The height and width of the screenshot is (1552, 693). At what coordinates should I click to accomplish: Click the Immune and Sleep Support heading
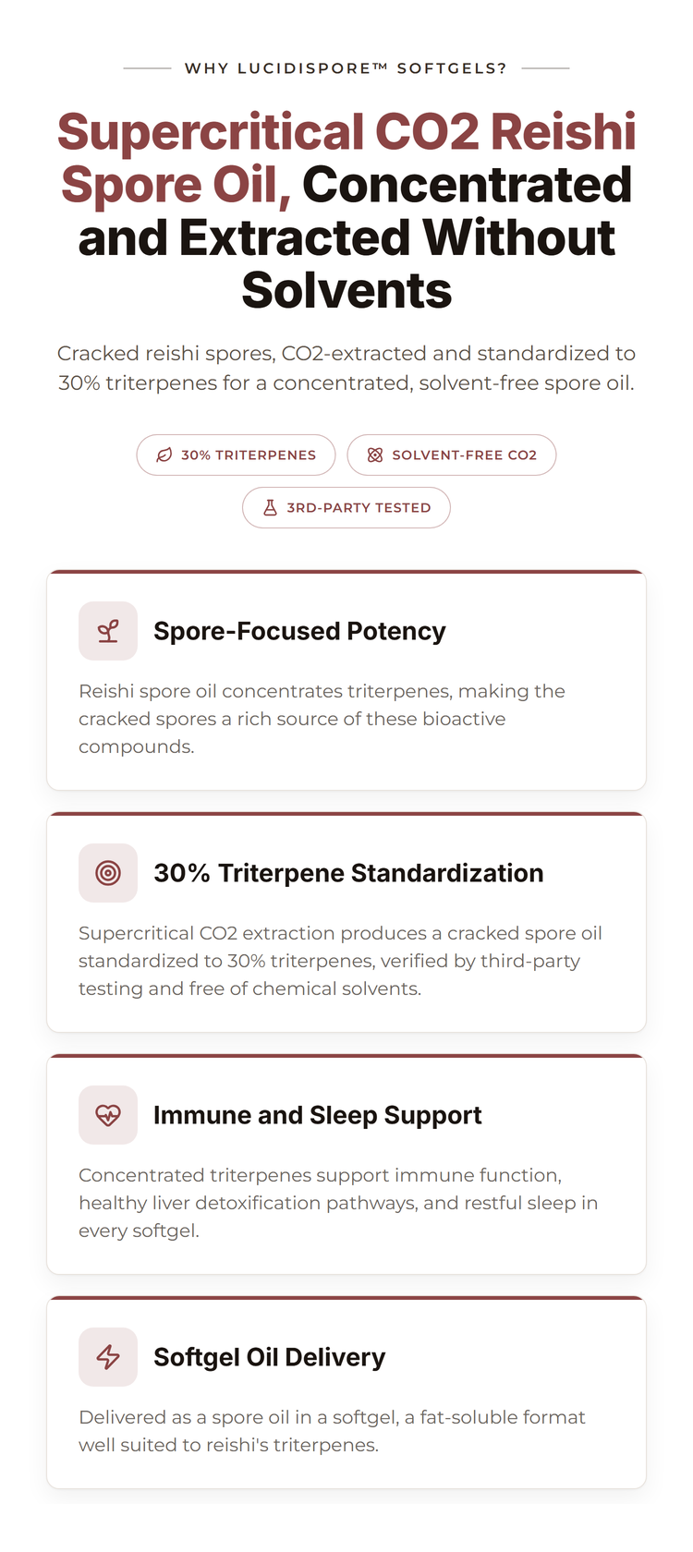click(318, 1115)
